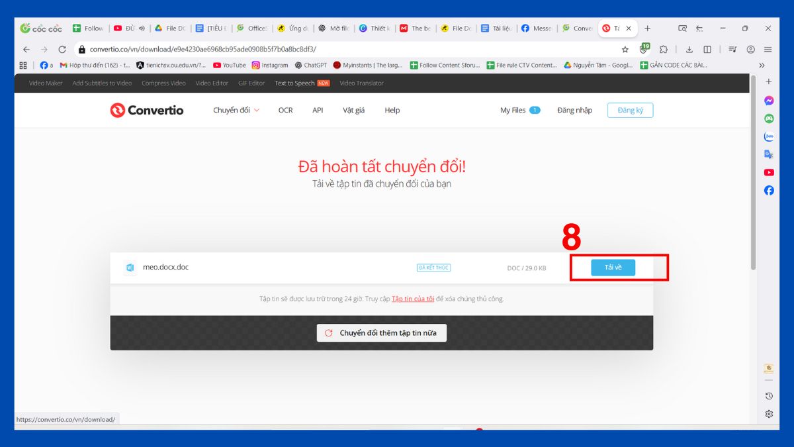Click the Tải về download button

coord(613,268)
